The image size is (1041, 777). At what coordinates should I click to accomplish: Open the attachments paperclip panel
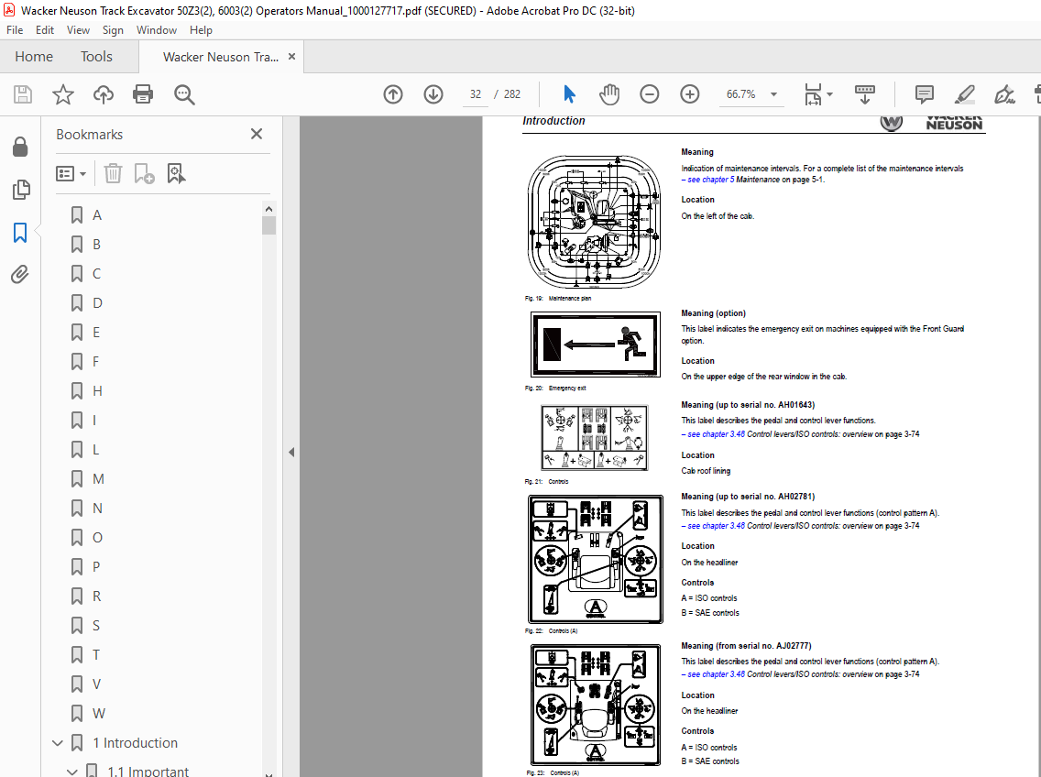pos(20,274)
